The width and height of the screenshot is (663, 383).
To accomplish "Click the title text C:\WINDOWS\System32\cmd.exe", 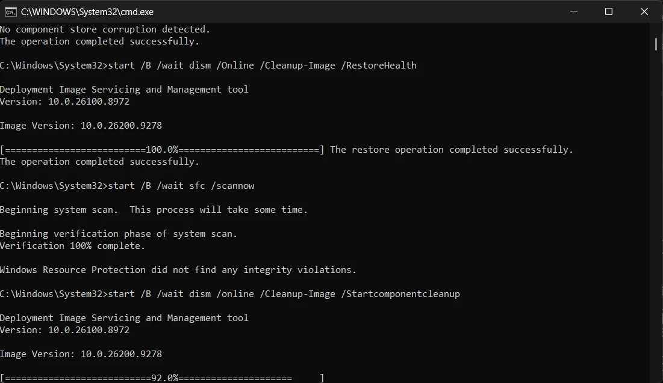I will [x=87, y=12].
